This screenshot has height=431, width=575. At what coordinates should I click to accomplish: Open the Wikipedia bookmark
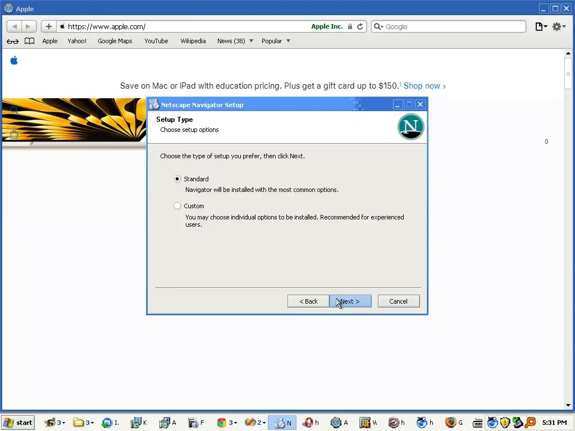(193, 41)
